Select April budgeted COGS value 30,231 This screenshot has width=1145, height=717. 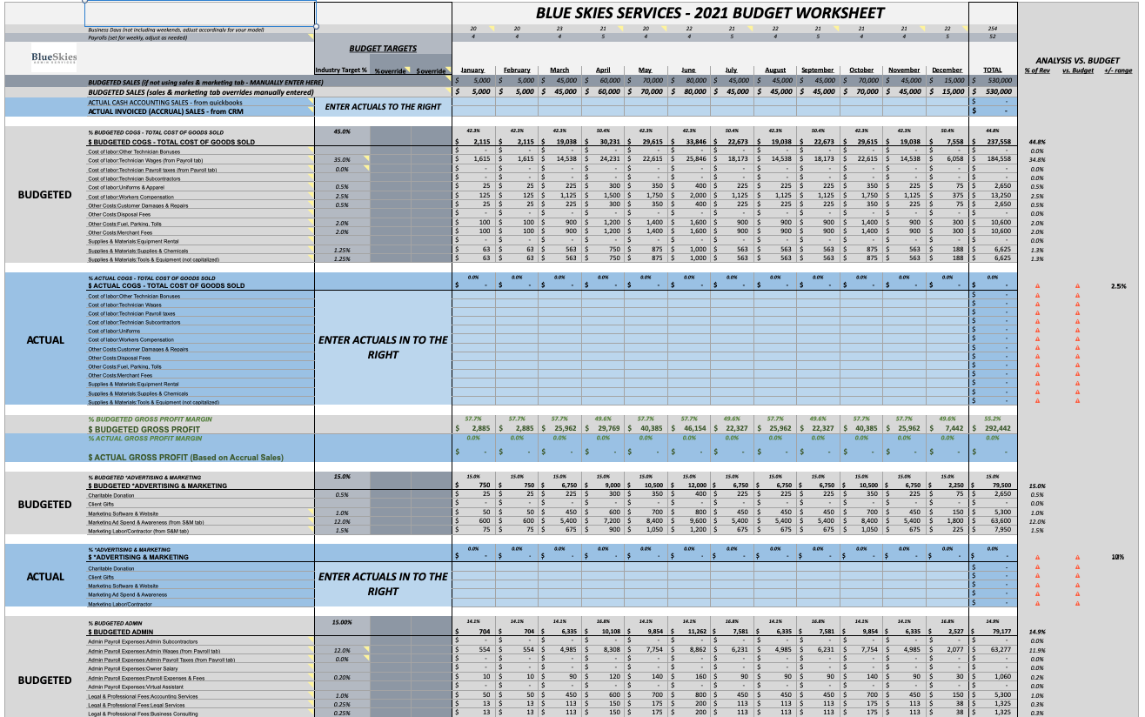tap(602, 142)
